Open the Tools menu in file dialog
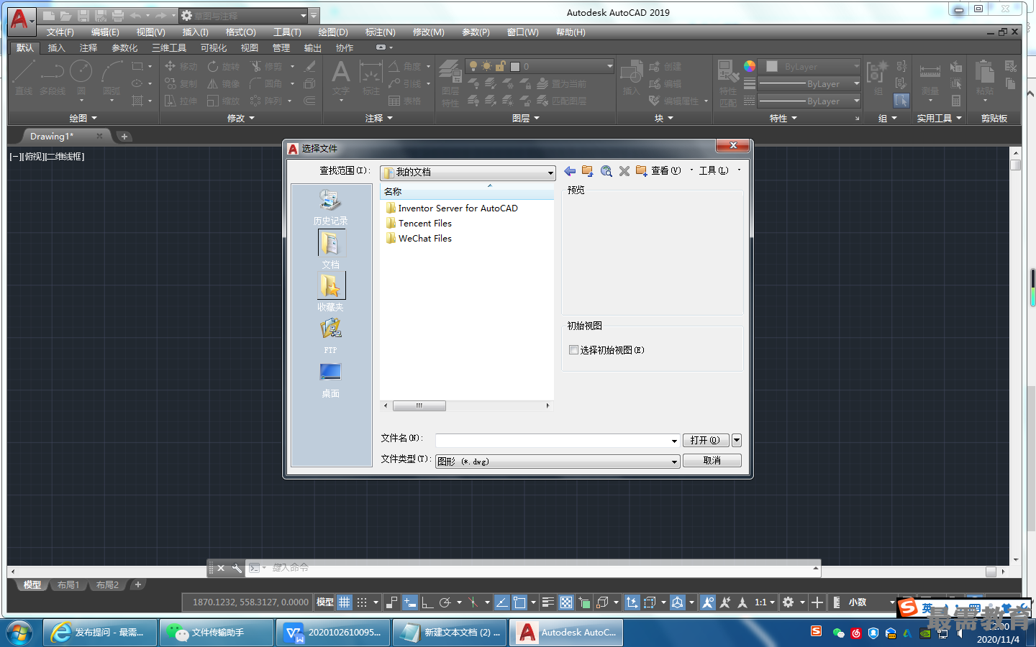This screenshot has width=1036, height=647. 714,171
